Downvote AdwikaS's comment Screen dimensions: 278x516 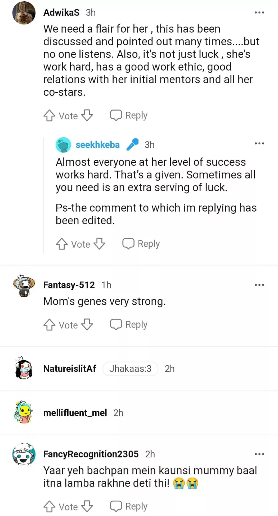coord(87,115)
